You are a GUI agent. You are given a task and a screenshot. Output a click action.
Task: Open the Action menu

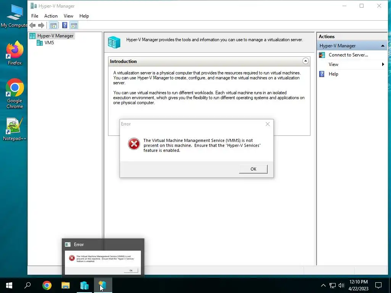coord(51,16)
